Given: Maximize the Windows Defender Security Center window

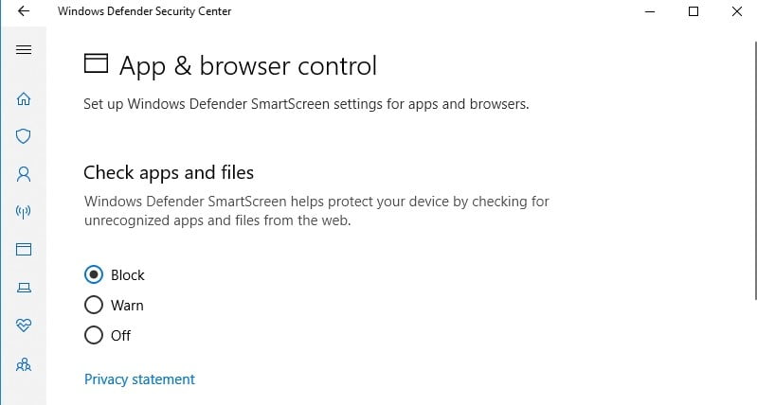Looking at the screenshot, I should [694, 11].
